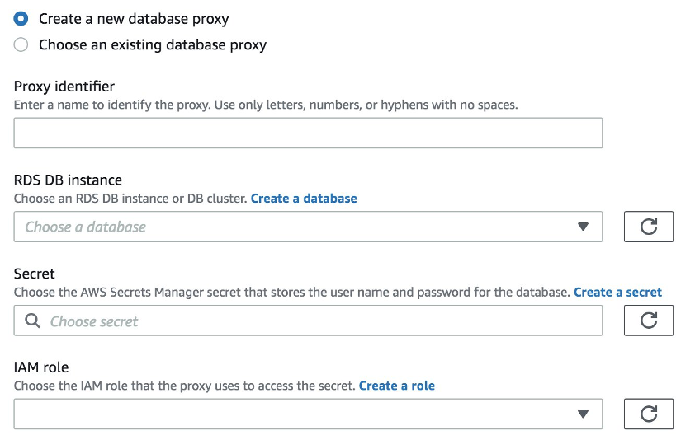Image resolution: width=695 pixels, height=440 pixels.
Task: Click the "Proxy identifier" field label
Action: tap(64, 87)
